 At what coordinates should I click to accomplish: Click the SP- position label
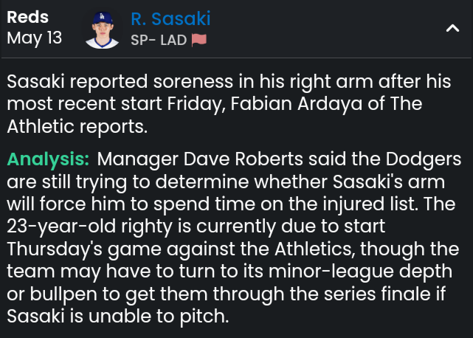point(143,40)
